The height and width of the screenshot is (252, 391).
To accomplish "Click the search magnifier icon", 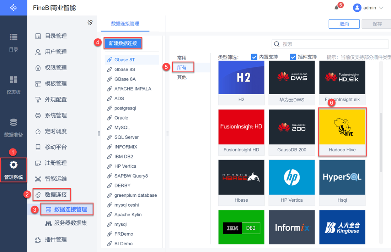I will [x=277, y=44].
